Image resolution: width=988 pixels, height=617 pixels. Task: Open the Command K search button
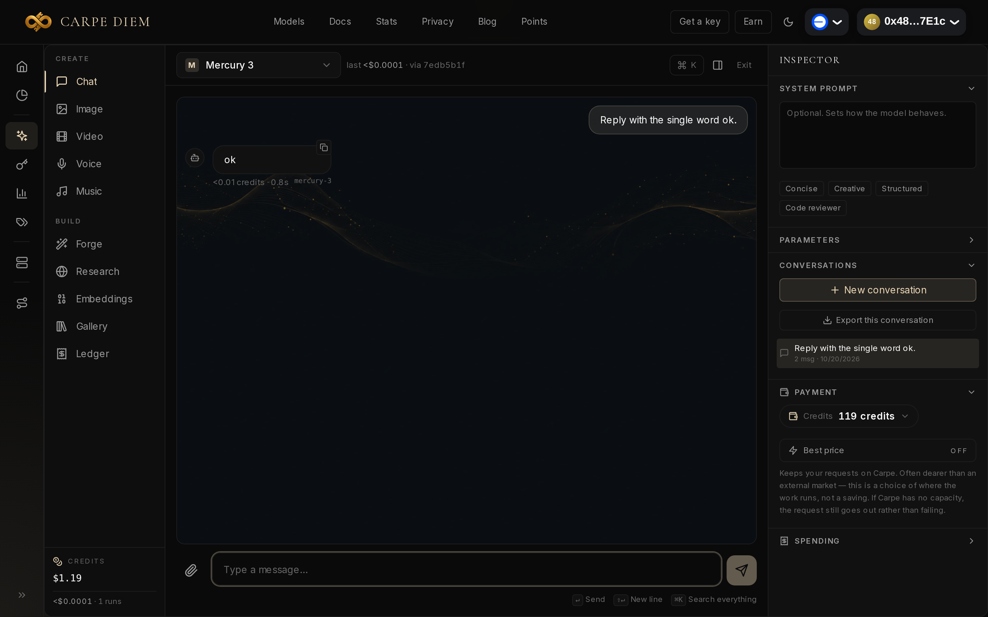point(686,65)
